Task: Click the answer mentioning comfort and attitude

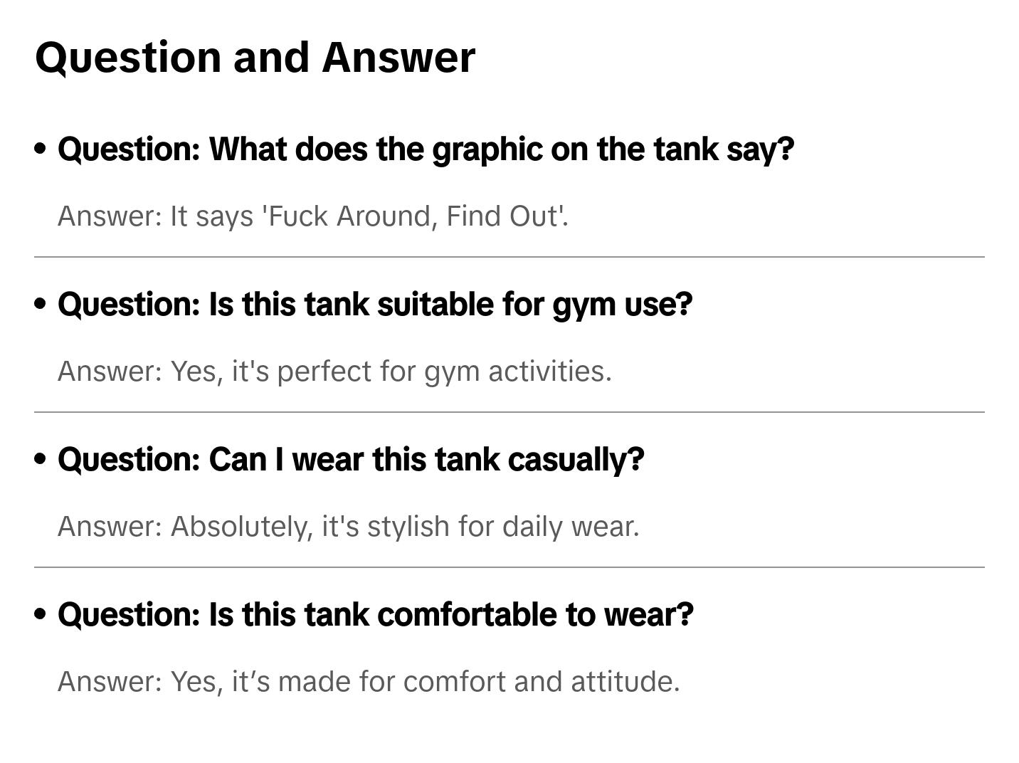Action: pyautogui.click(x=369, y=682)
